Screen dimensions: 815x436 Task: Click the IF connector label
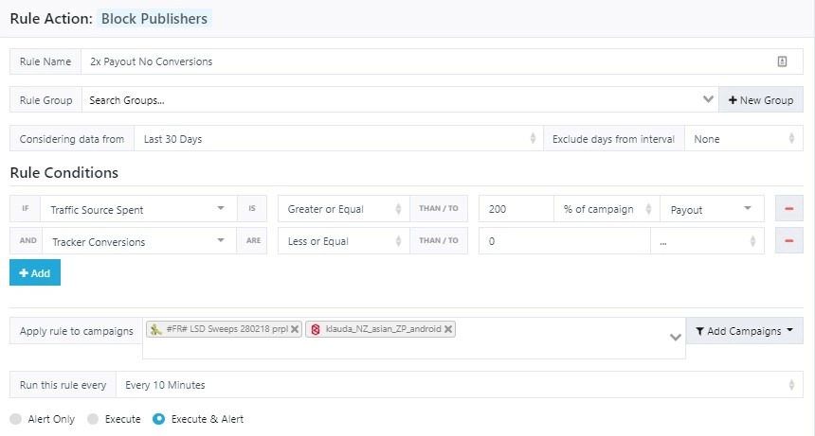click(x=25, y=208)
